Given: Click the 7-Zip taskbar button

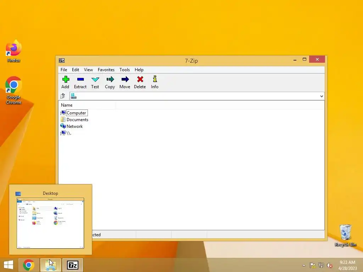Looking at the screenshot, I should [73, 265].
